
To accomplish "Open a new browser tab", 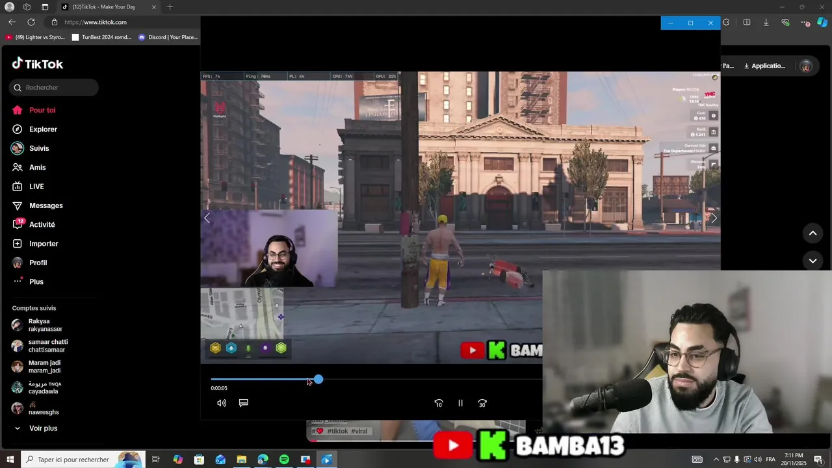I will pos(170,7).
